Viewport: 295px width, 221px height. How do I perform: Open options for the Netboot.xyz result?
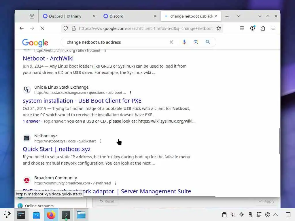(101, 141)
